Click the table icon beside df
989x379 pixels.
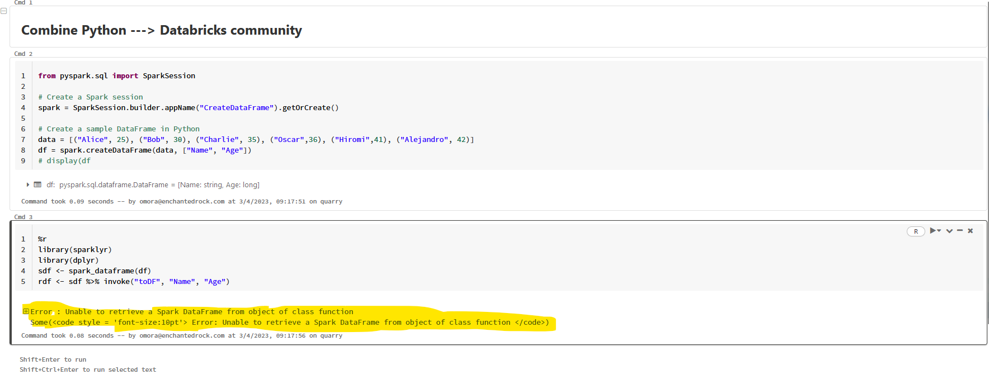click(37, 184)
